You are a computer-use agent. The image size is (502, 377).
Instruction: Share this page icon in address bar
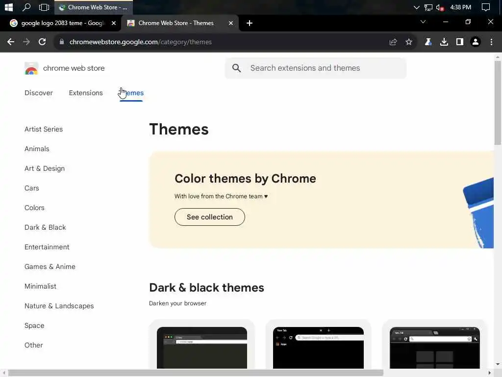393,42
